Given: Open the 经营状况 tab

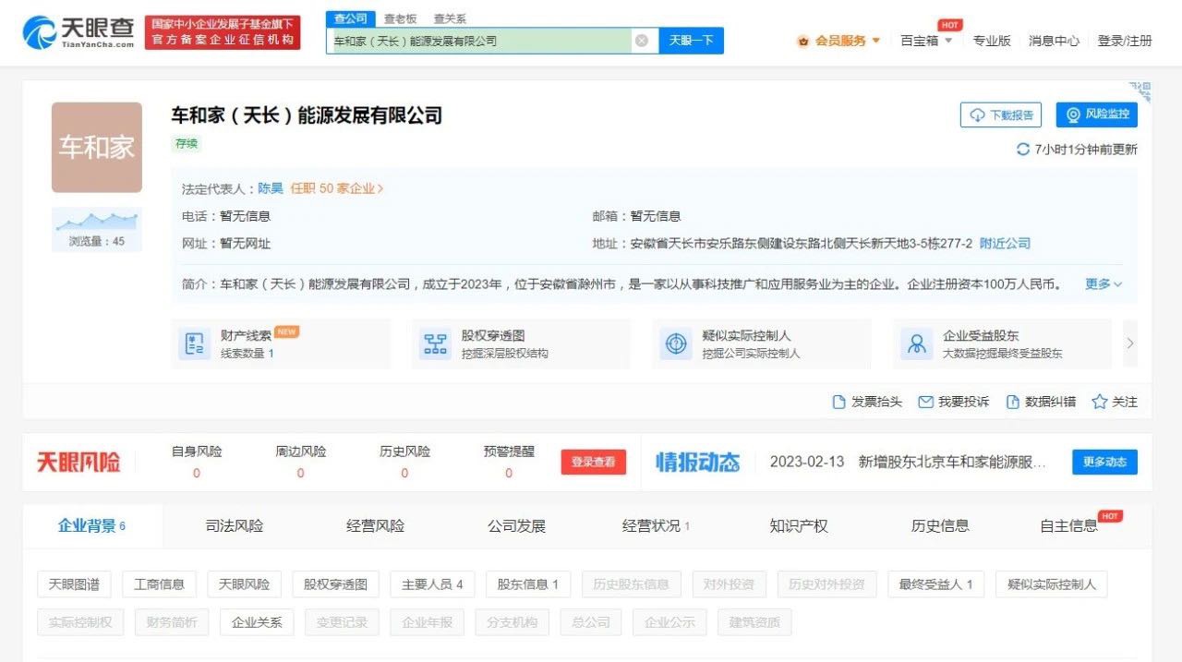Looking at the screenshot, I should click(x=657, y=526).
